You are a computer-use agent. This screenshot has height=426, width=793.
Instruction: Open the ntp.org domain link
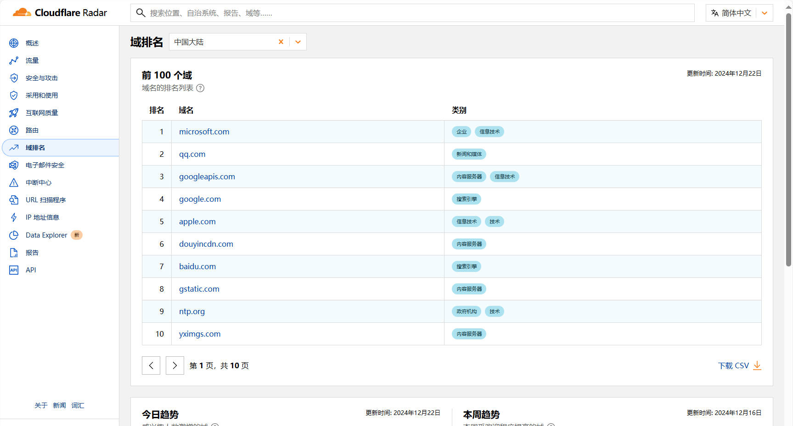tap(191, 311)
